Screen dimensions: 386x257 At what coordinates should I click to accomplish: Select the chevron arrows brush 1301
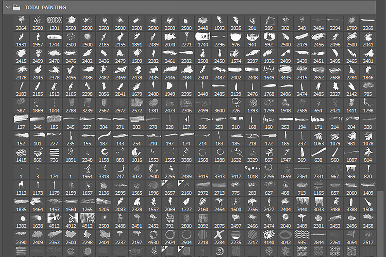[x=54, y=23]
